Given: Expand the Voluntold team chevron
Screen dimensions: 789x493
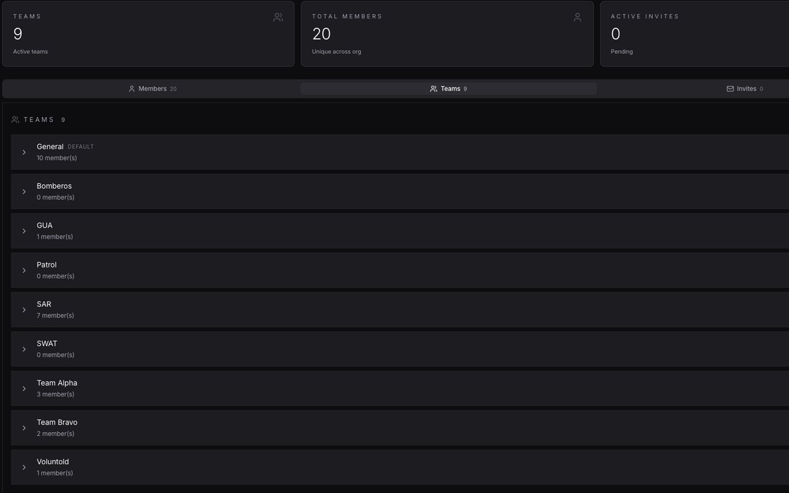Looking at the screenshot, I should pos(24,467).
